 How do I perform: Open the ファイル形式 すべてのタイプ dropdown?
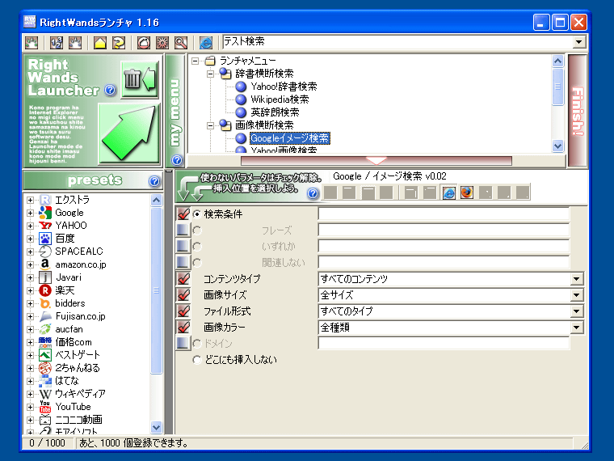[x=576, y=311]
